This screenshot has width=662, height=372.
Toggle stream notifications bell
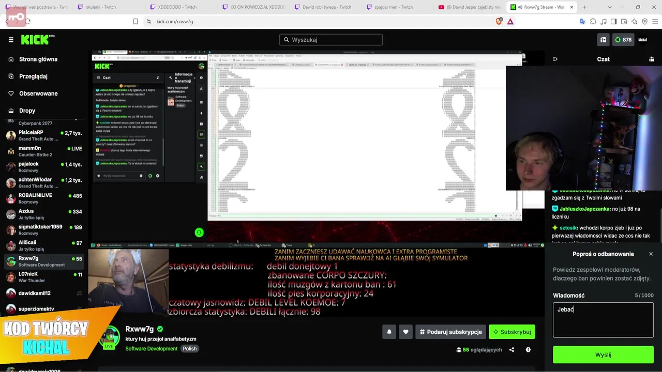pos(389,332)
